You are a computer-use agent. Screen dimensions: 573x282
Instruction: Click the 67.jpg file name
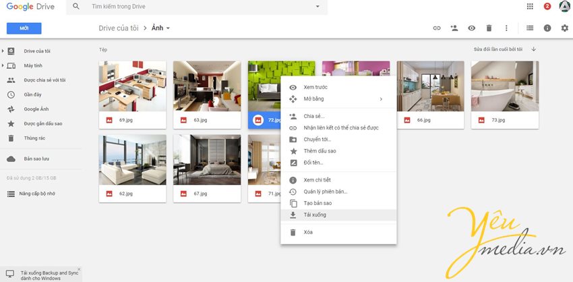[x=200, y=194]
